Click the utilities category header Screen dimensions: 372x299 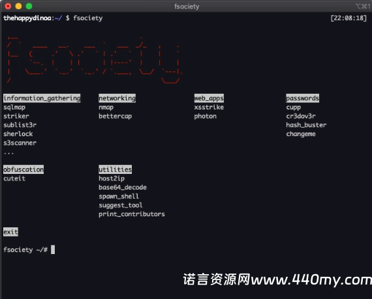[x=116, y=169]
